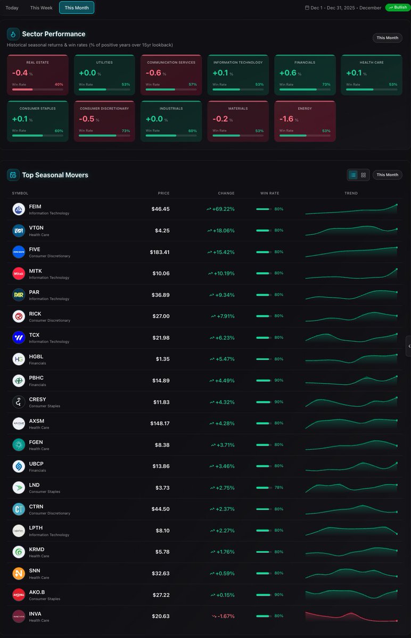
Task: Open the Consumer Discretionary sector card
Action: [104, 121]
